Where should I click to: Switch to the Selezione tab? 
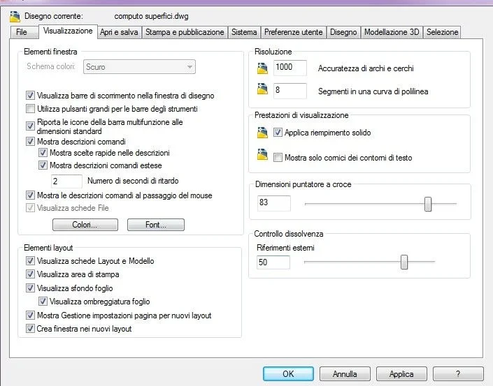[x=442, y=32]
